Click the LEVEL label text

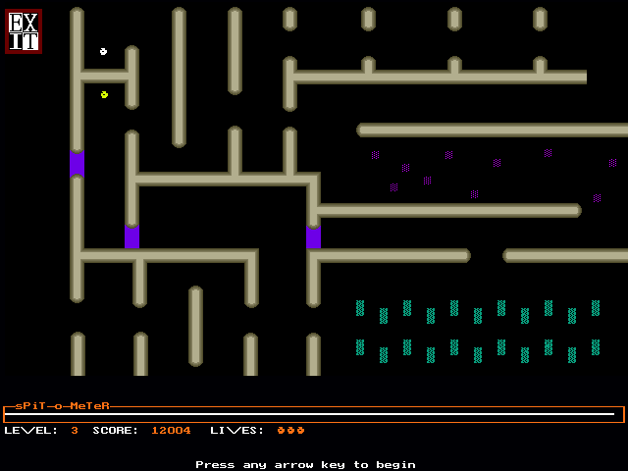pyautogui.click(x=30, y=430)
